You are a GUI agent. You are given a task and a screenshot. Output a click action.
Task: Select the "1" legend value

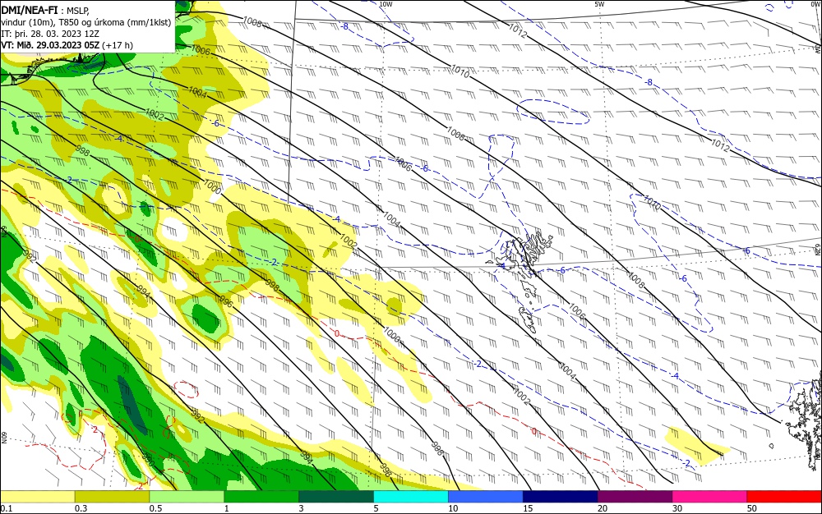227,508
